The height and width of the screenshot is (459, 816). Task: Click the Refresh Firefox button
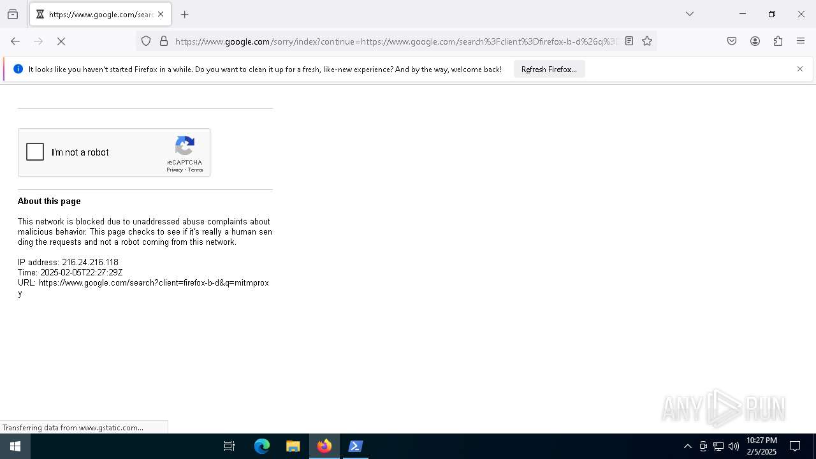point(549,69)
